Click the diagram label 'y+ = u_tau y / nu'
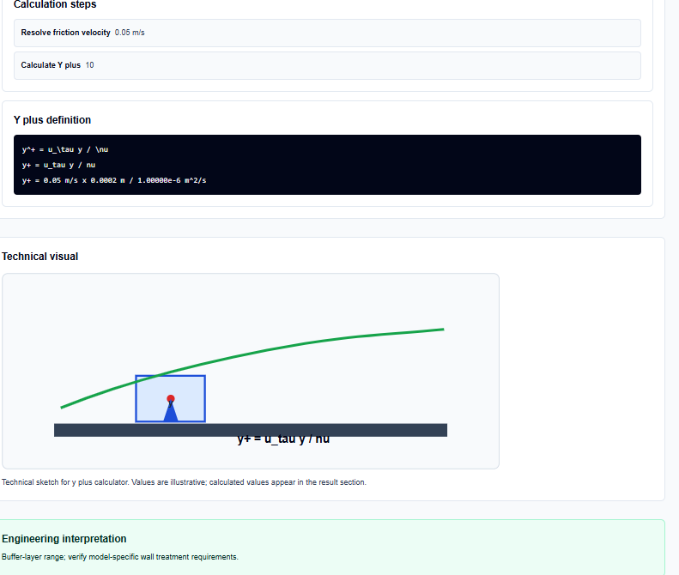 click(283, 439)
